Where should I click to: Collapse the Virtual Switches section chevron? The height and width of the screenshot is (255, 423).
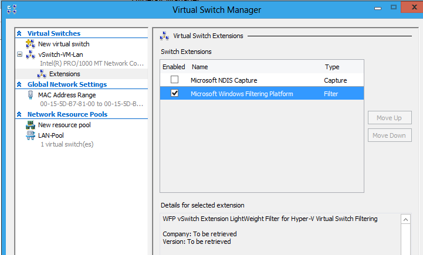[19, 33]
